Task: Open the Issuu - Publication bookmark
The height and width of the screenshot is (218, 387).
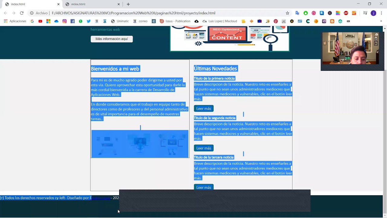Action: pyautogui.click(x=175, y=21)
